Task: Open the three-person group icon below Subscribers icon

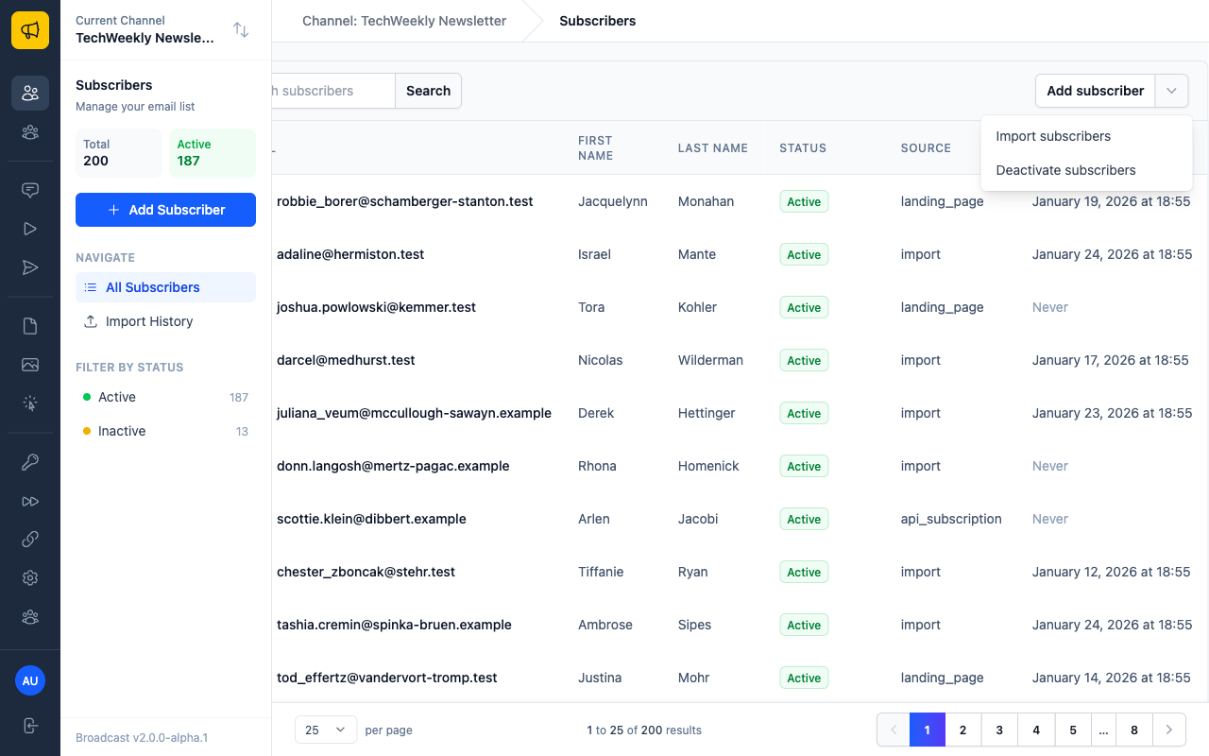Action: point(30,132)
